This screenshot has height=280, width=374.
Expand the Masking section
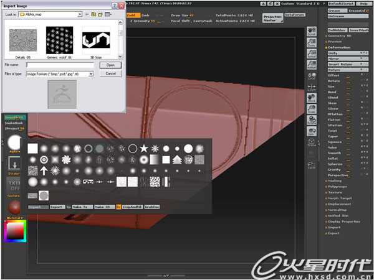pyautogui.click(x=335, y=181)
